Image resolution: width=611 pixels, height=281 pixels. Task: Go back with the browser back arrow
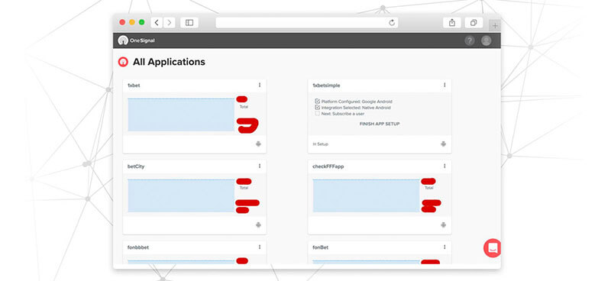157,23
